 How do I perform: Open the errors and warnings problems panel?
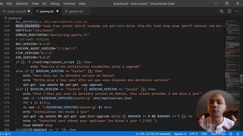[x=5, y=134]
